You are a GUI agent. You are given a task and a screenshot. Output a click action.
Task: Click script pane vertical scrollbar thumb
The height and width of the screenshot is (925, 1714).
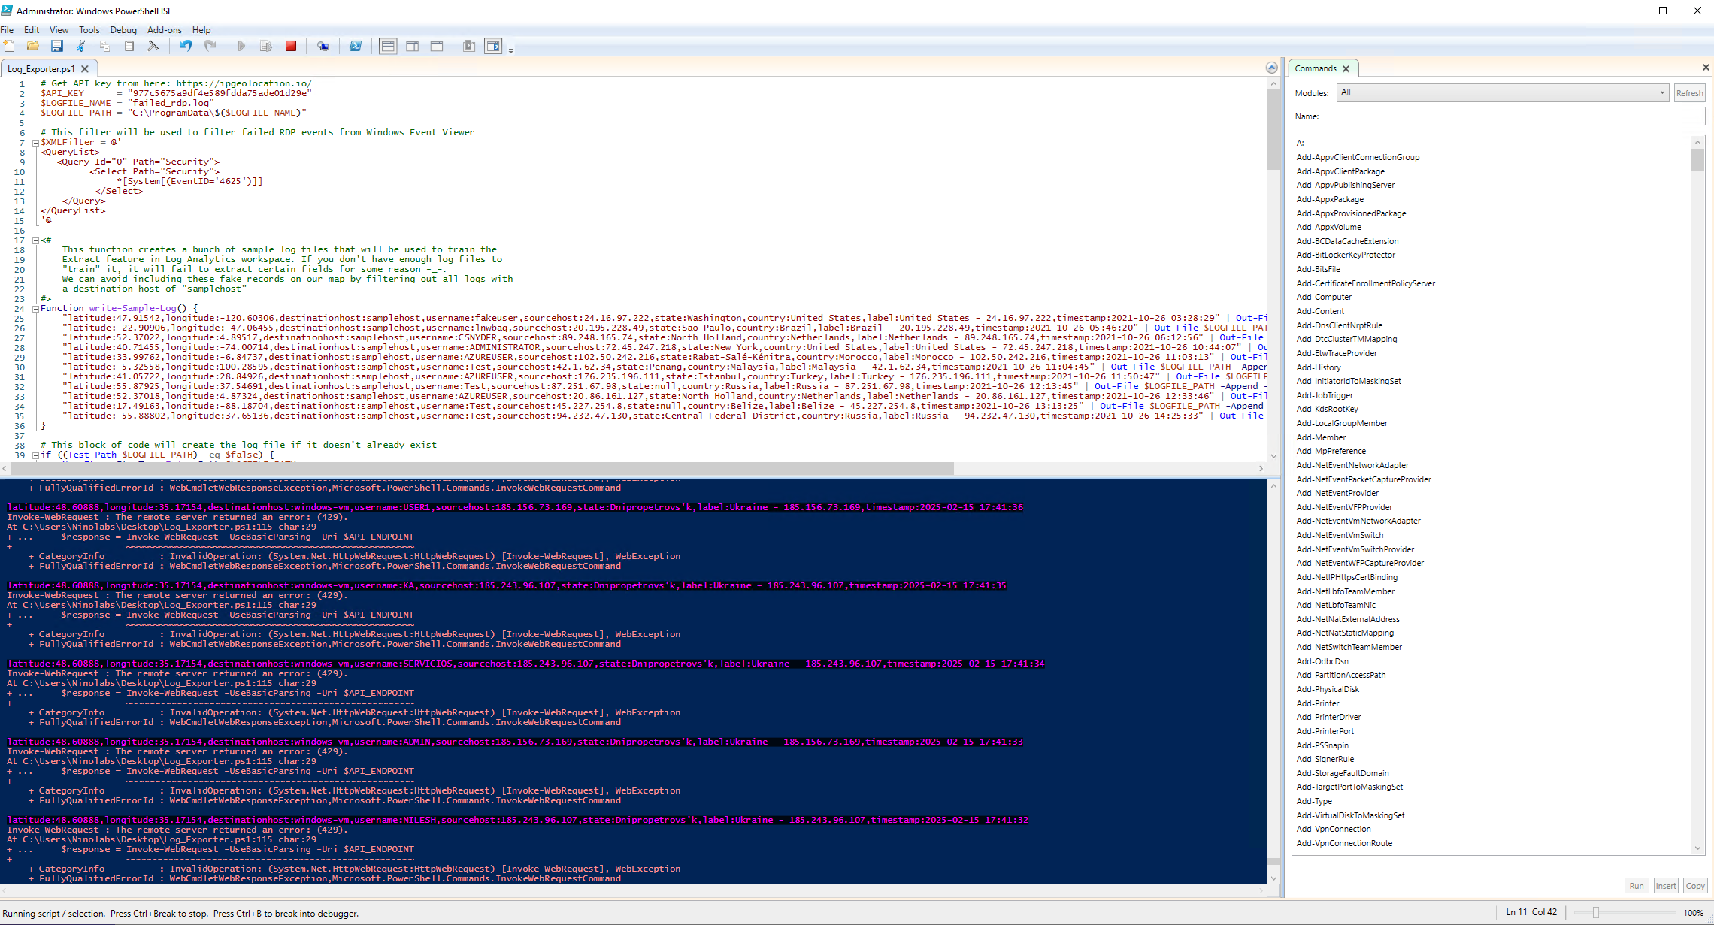(1273, 130)
